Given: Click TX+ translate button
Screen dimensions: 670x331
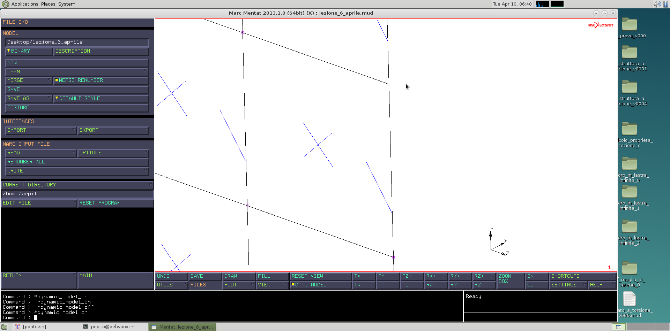Looking at the screenshot, I should click(364, 276).
